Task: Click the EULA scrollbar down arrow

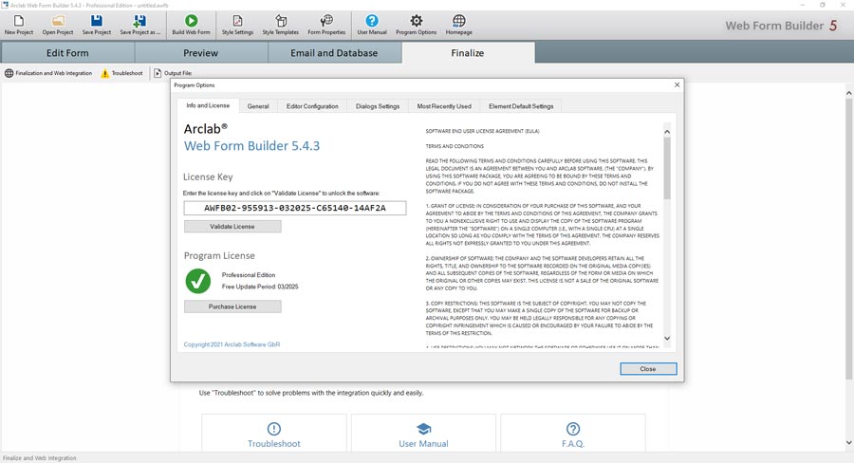Action: [x=667, y=339]
